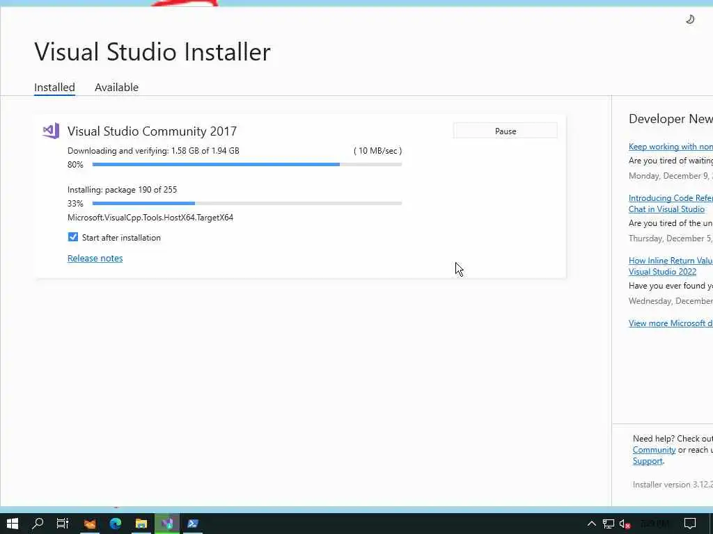This screenshot has height=534, width=713.
Task: Open the Action Center notifications icon
Action: [x=690, y=524]
